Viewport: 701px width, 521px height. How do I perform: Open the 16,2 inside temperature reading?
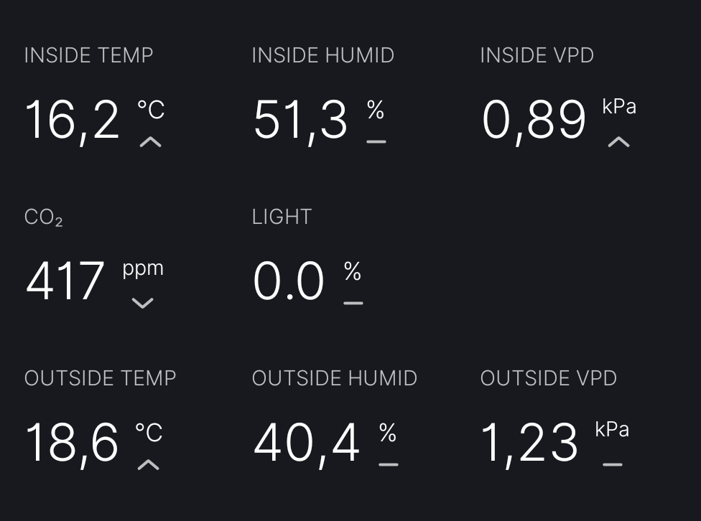click(73, 120)
